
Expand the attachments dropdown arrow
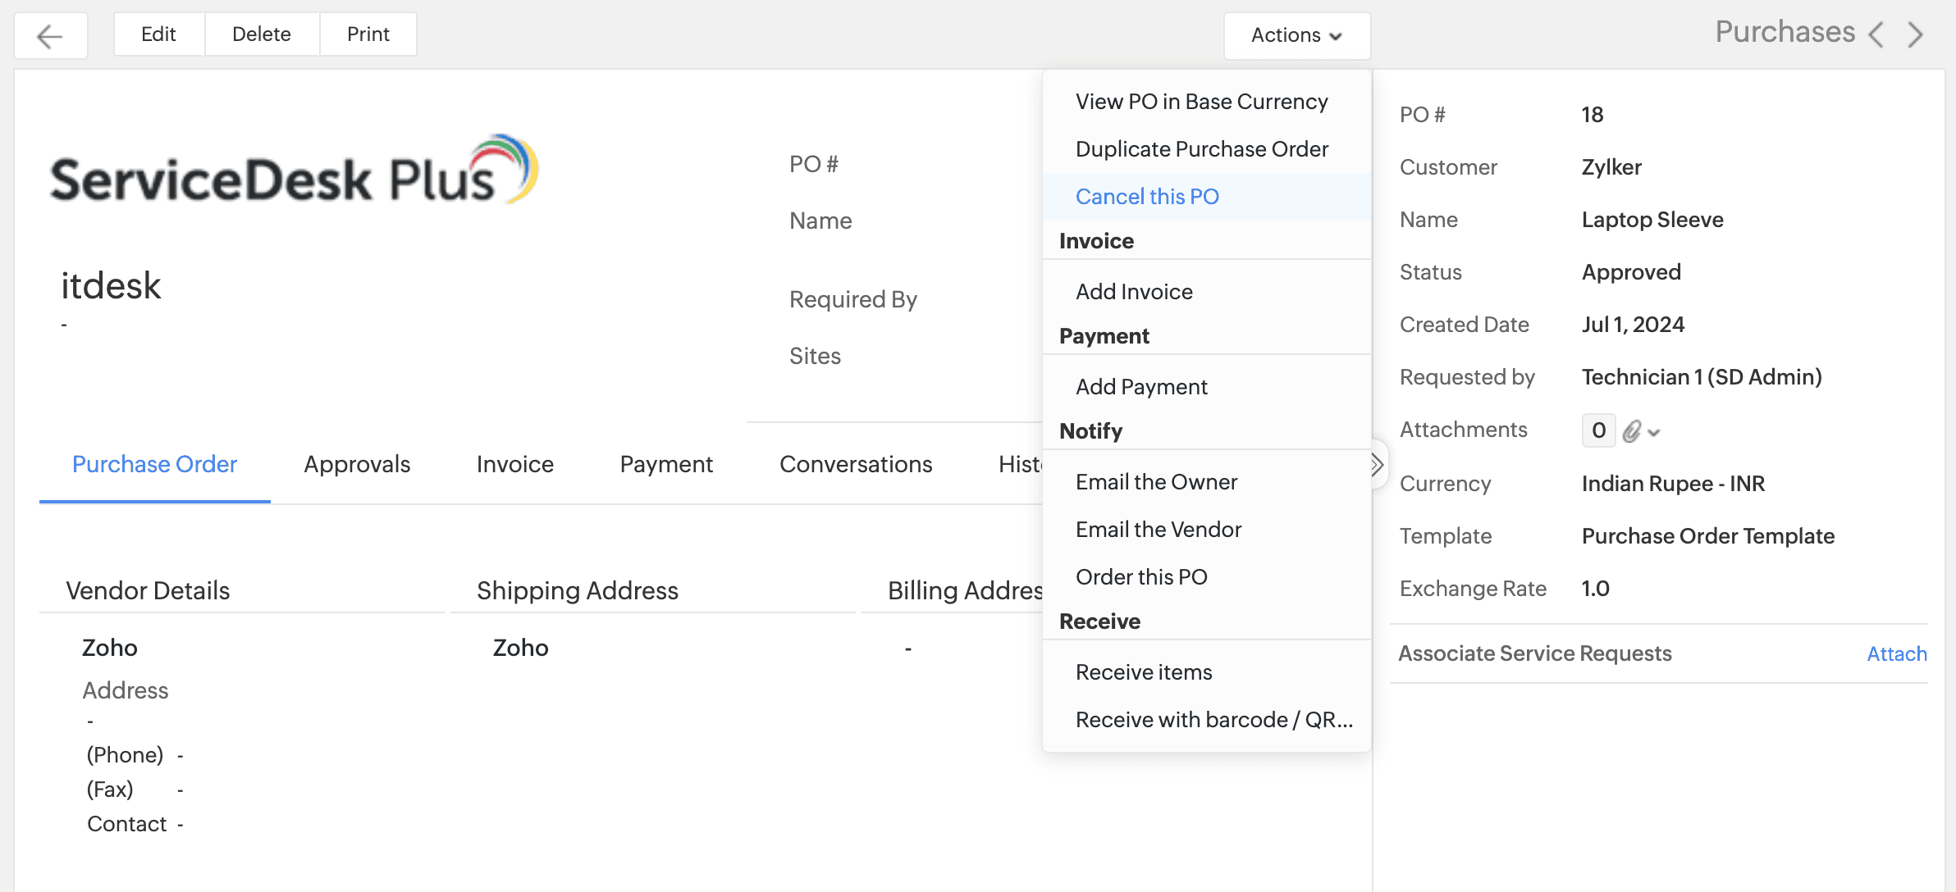click(1654, 433)
